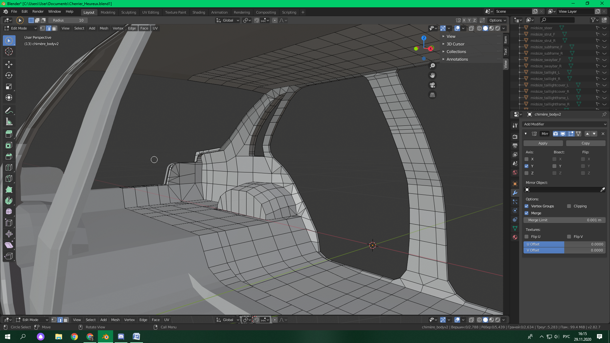610x343 pixels.
Task: Select the 3D Cursor tool
Action: coord(9,52)
